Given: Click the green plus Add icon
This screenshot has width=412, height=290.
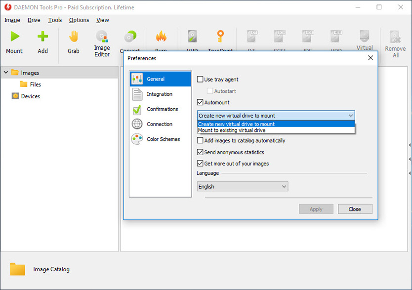Looking at the screenshot, I should click(x=42, y=36).
